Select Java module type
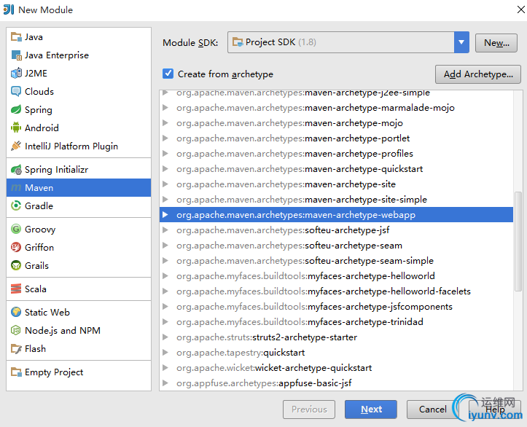This screenshot has width=527, height=427. coord(79,36)
